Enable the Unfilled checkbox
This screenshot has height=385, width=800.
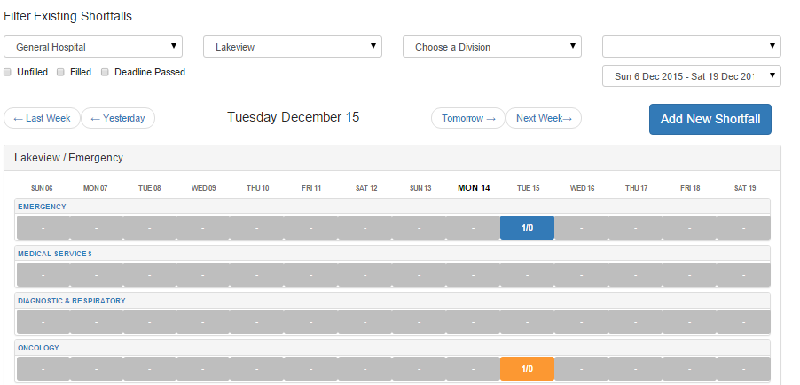click(x=8, y=72)
